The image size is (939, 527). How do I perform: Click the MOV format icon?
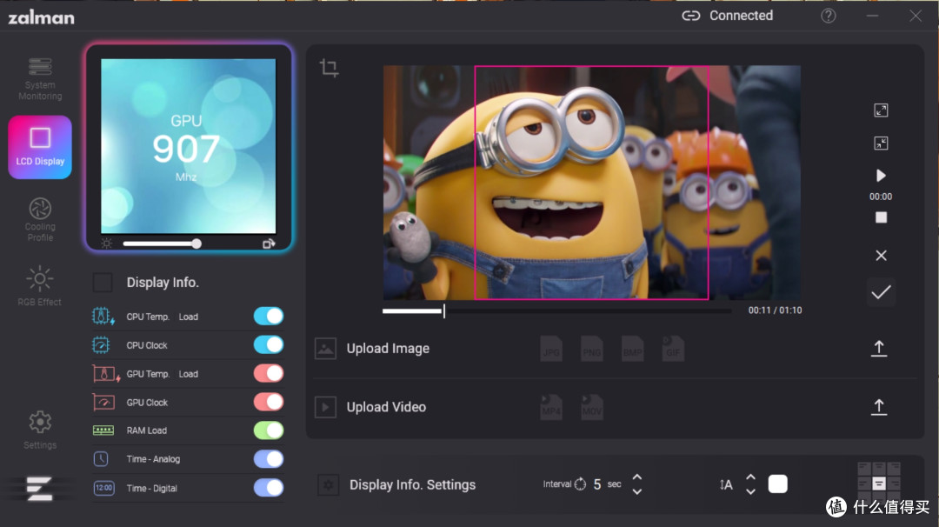(592, 407)
